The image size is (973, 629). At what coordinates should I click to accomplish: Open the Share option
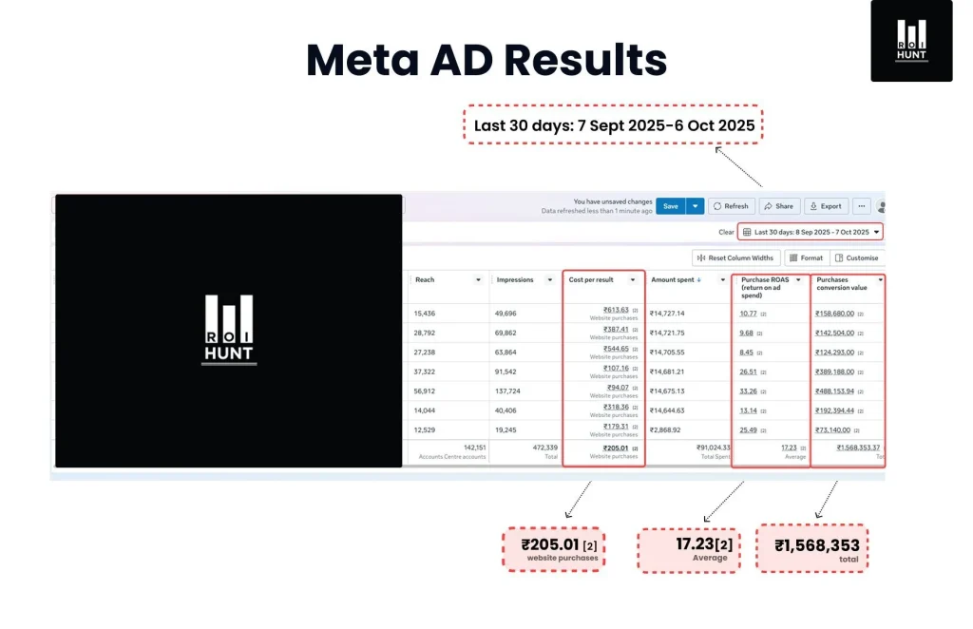point(779,206)
